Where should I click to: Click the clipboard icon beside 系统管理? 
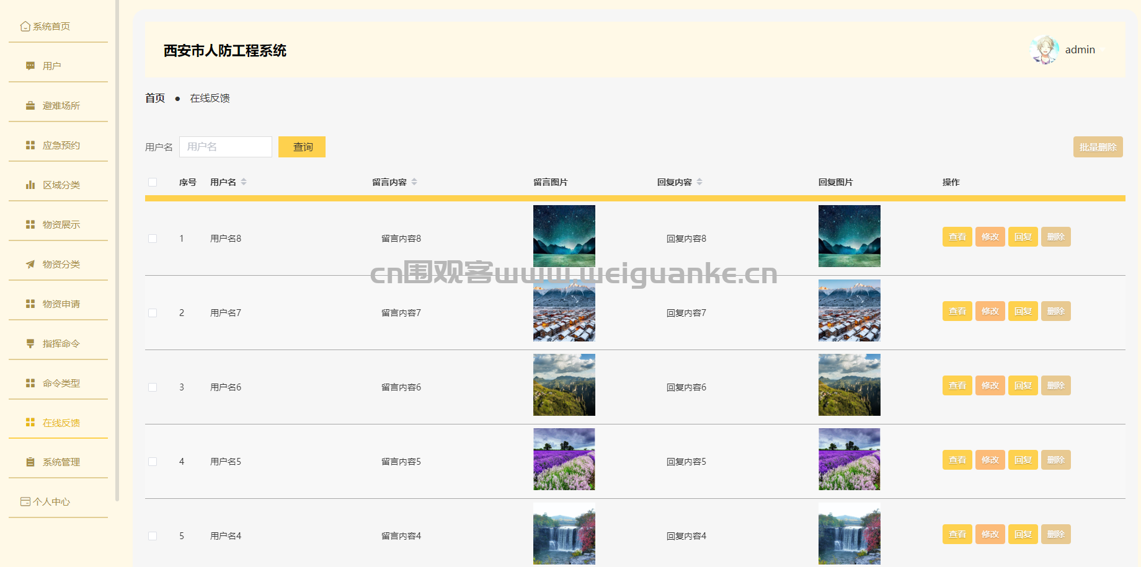pyautogui.click(x=30, y=462)
